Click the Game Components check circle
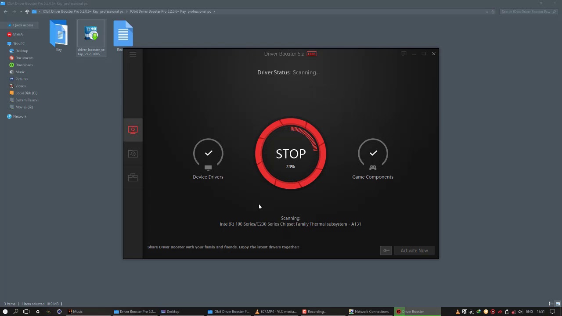This screenshot has width=562, height=316. click(x=373, y=153)
